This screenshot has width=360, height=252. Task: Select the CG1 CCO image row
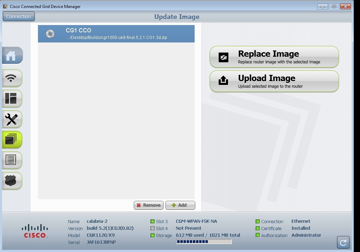click(x=116, y=34)
